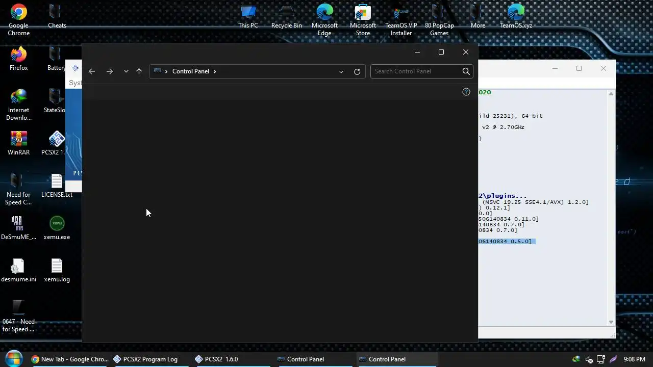Image resolution: width=653 pixels, height=367 pixels.
Task: Click the muted volume tray icon
Action: (x=589, y=359)
